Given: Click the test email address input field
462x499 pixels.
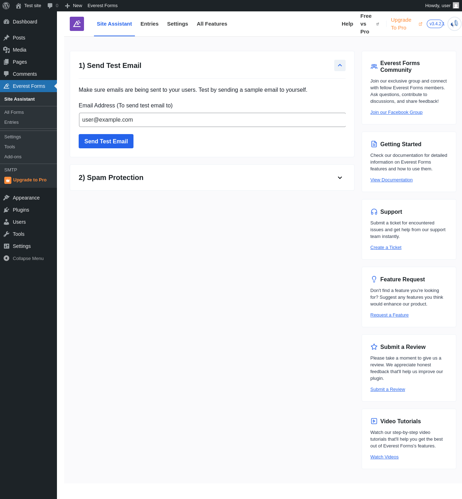Looking at the screenshot, I should [x=212, y=120].
